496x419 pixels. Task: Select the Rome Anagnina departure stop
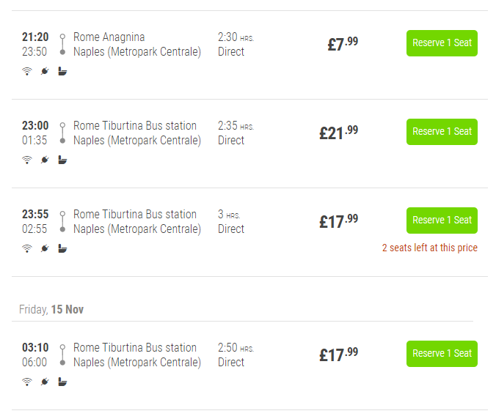tap(109, 37)
